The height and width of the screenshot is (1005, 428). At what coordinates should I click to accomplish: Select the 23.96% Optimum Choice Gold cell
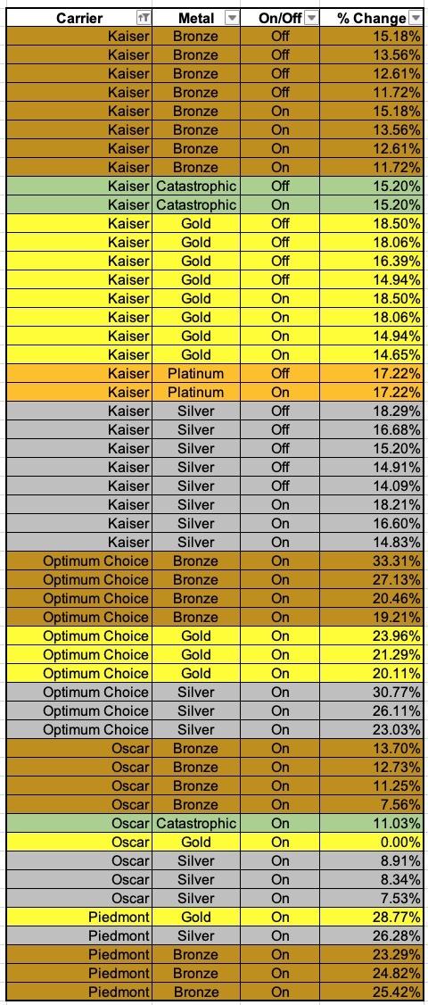[372, 635]
